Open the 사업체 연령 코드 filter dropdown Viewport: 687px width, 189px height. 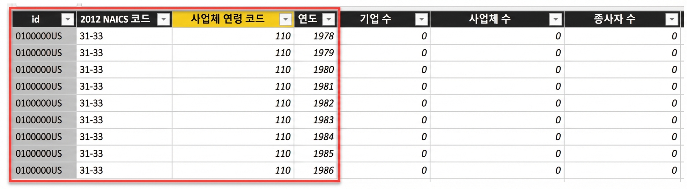coord(286,19)
